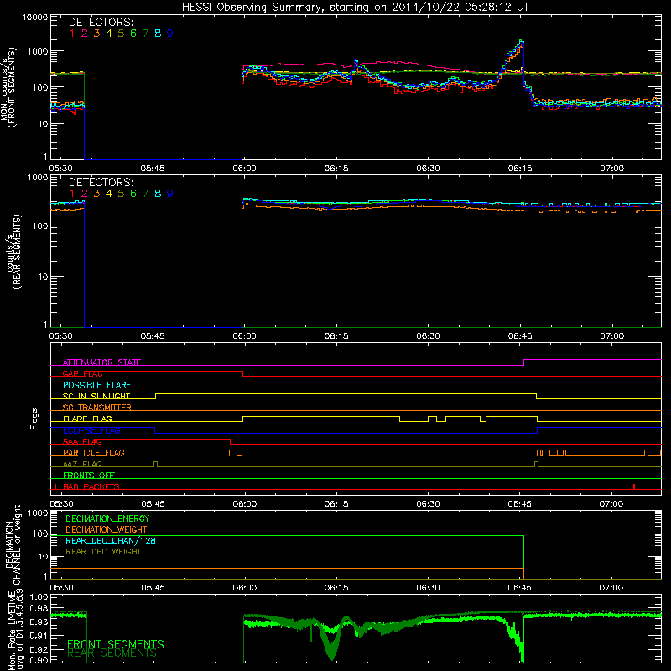Click the "FLARE_FLAG" flag label
Image resolution: width=671 pixels, height=671 pixels.
tap(87, 419)
